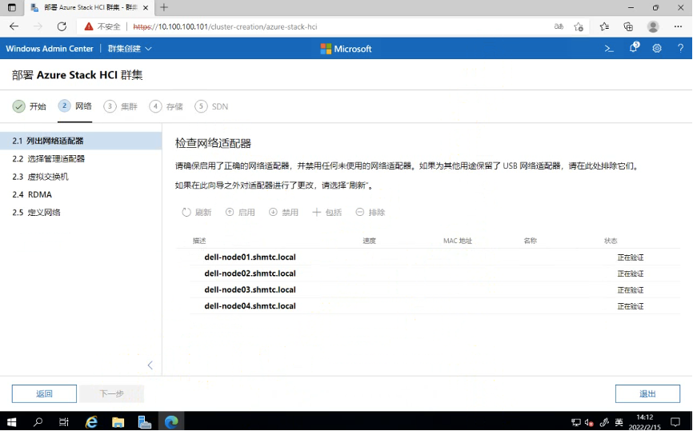Launch Internet Explorer from taskbar
Screen dimensions: 693x431
click(x=91, y=422)
